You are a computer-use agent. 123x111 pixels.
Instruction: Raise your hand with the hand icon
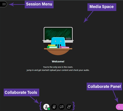[x=69, y=107]
